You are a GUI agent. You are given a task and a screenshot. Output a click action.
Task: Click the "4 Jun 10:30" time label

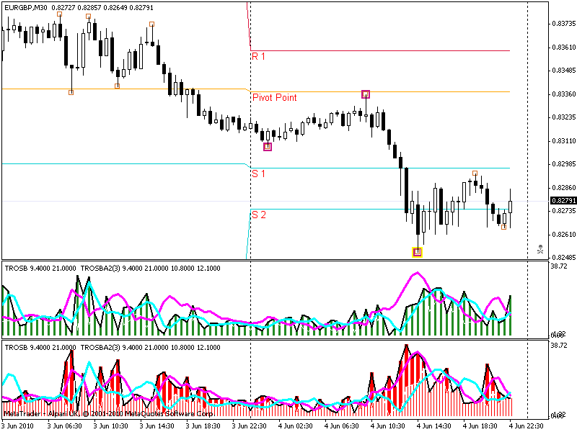pyautogui.click(x=387, y=426)
